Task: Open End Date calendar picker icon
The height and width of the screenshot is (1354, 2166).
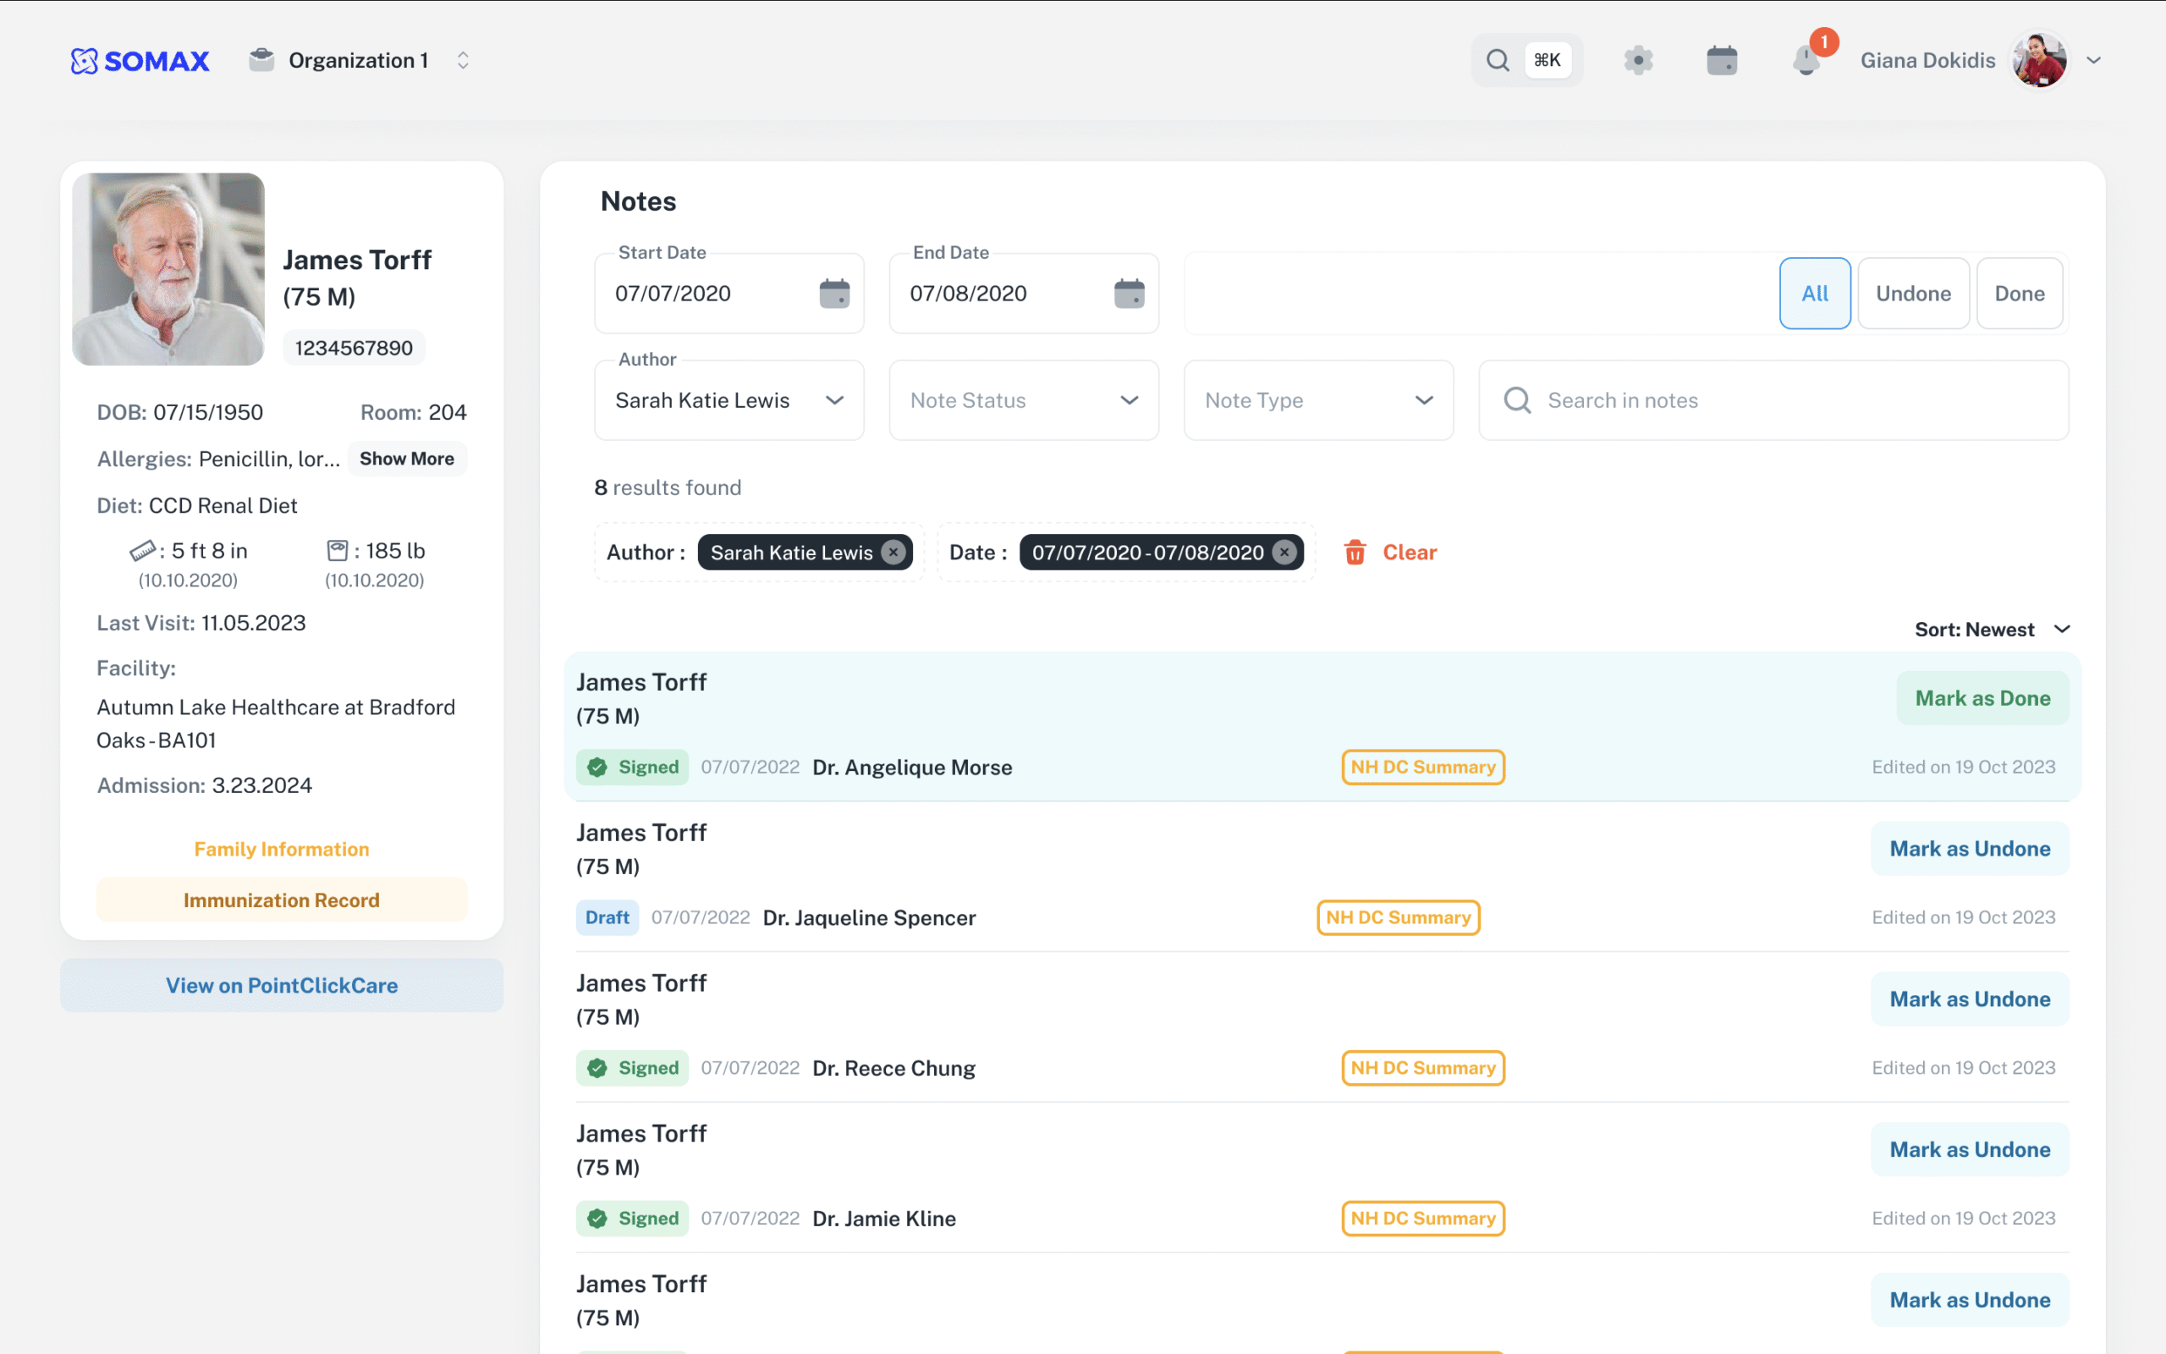Action: click(x=1129, y=293)
